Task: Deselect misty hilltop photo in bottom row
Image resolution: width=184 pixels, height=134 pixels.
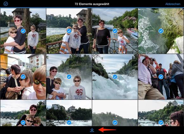Action: pos(115,123)
